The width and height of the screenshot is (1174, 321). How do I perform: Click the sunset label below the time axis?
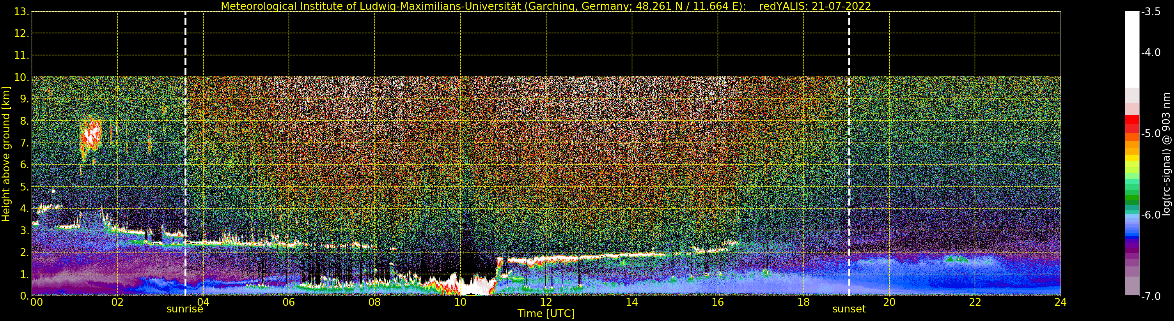coord(849,309)
